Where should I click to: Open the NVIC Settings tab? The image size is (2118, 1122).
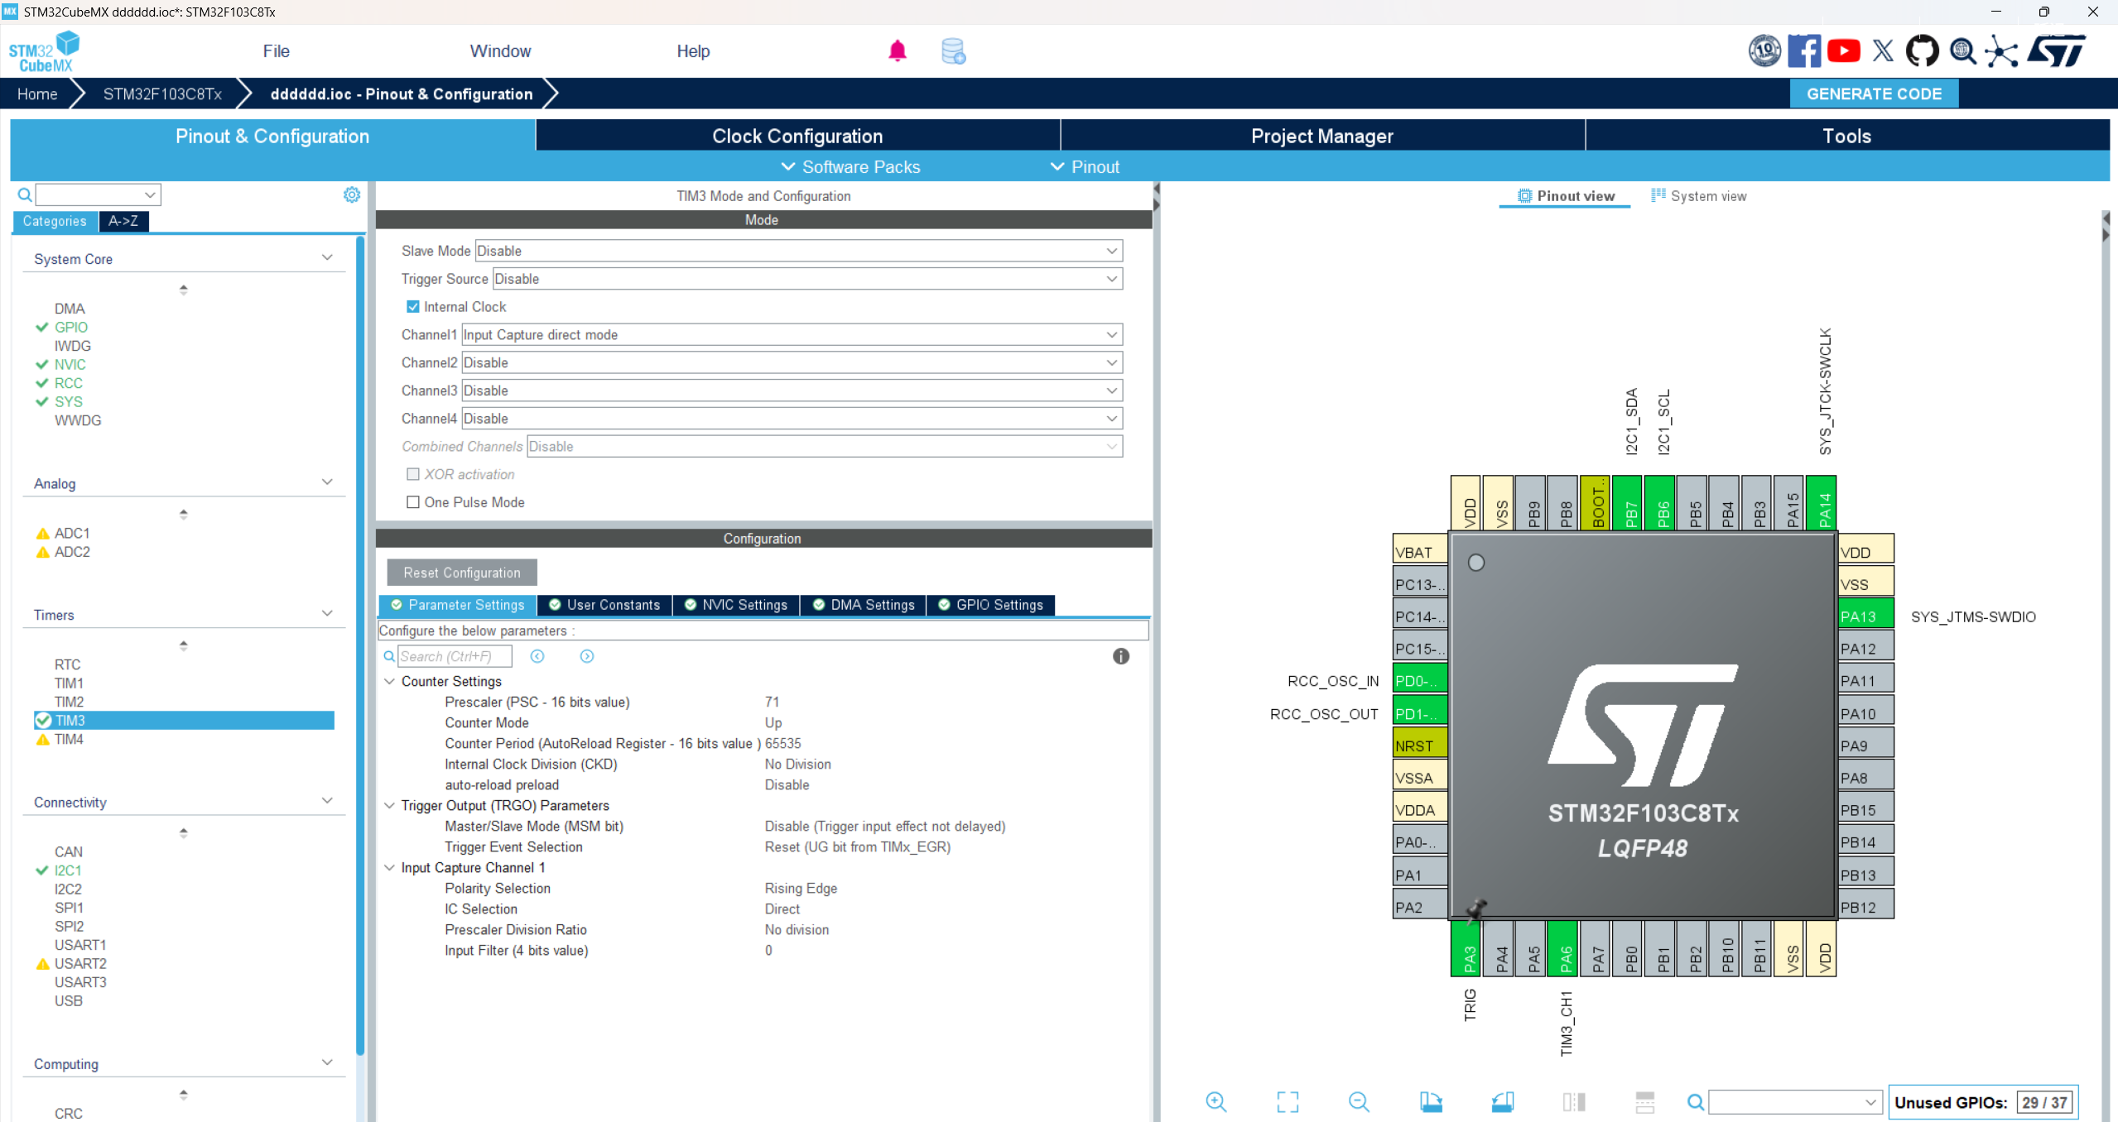click(736, 605)
